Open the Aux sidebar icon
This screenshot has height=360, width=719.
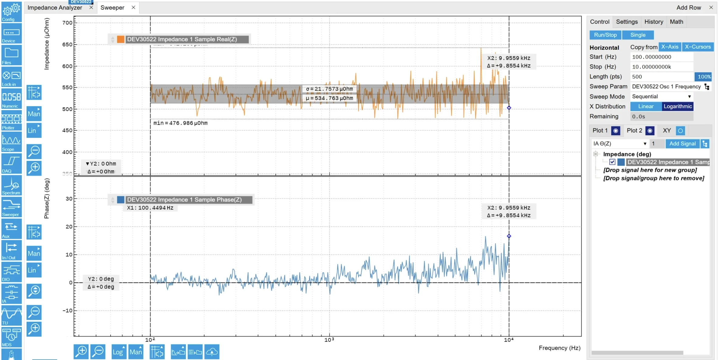(x=11, y=229)
